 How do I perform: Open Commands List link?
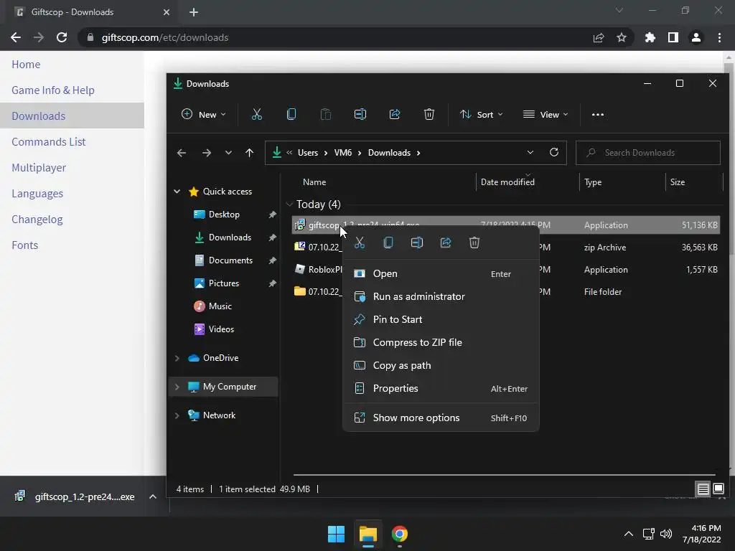(x=48, y=141)
